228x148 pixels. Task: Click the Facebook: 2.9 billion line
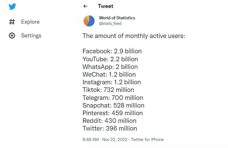click(x=112, y=51)
